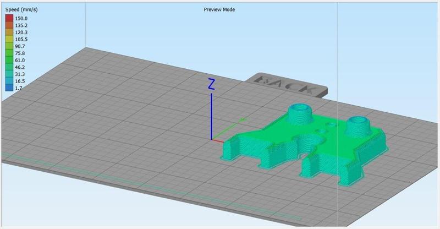The height and width of the screenshot is (229, 440).
Task: Select the 90.7 speed color box
Action: [x=9, y=46]
